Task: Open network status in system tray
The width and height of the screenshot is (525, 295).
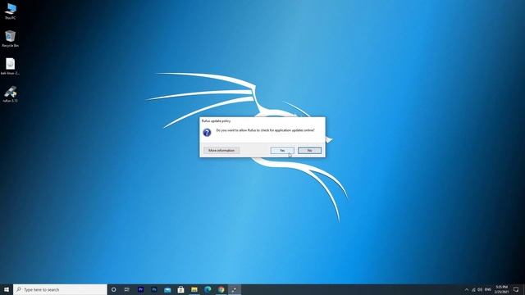Action: 473,289
